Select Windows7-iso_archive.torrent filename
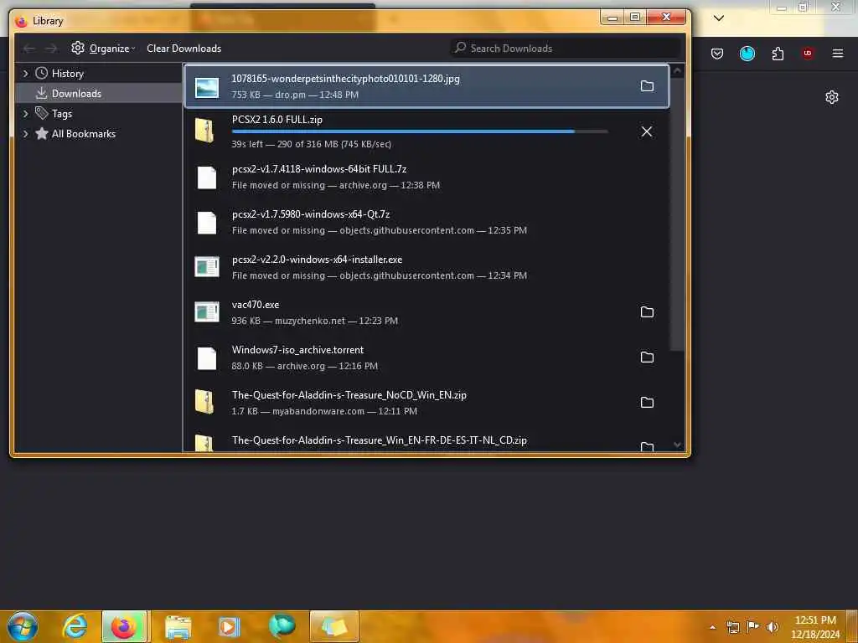Screen dimensions: 858x643 click(x=297, y=350)
